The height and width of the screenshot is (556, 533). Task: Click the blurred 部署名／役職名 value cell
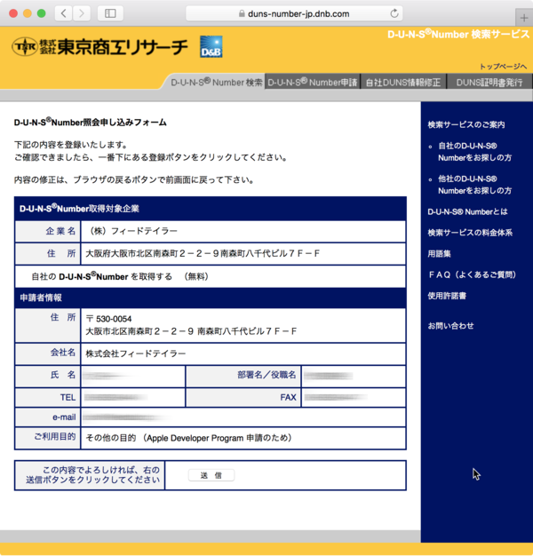[x=354, y=376]
